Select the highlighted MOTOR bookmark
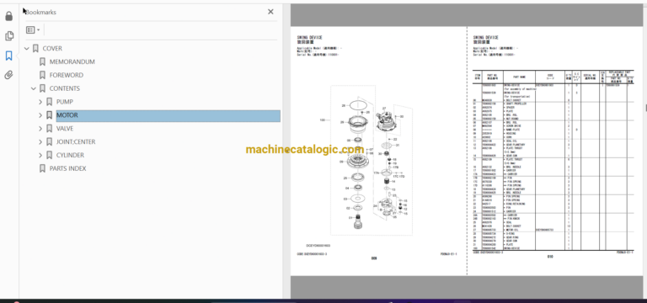647x303 pixels. (168, 115)
